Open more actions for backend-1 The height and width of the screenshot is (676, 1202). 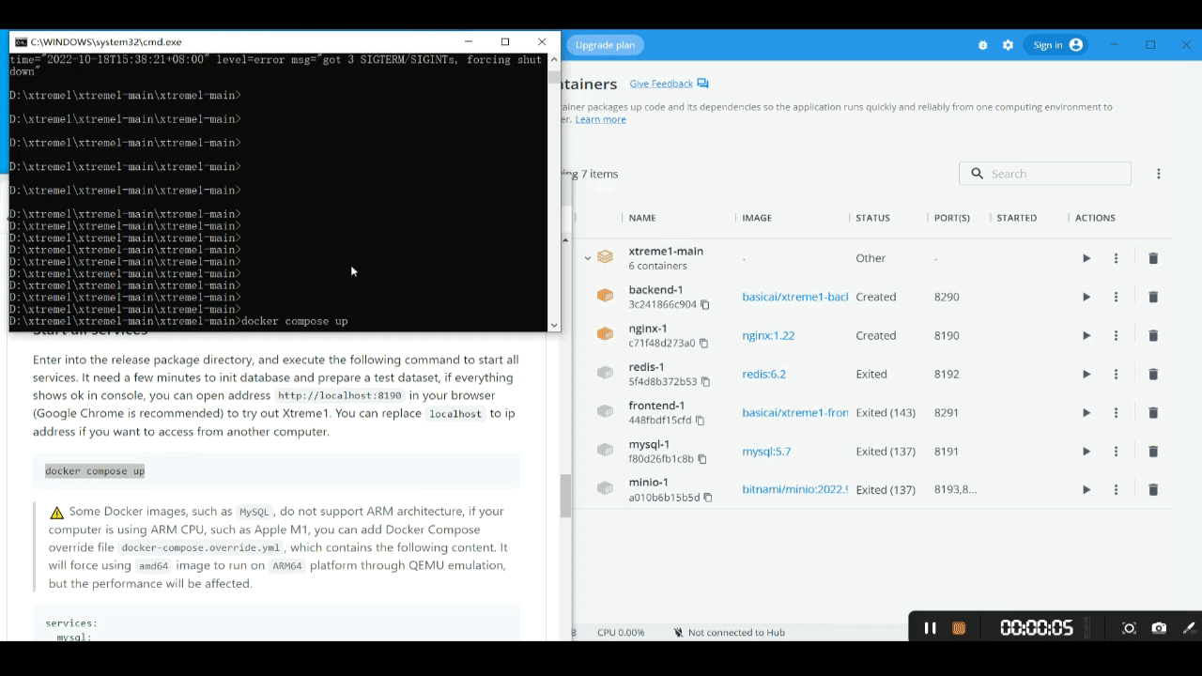[x=1116, y=297]
